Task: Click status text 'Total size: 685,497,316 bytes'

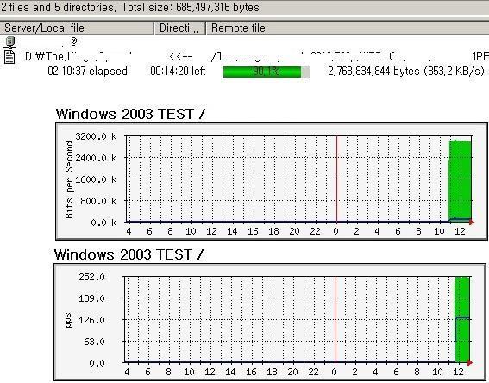Action: (191, 7)
